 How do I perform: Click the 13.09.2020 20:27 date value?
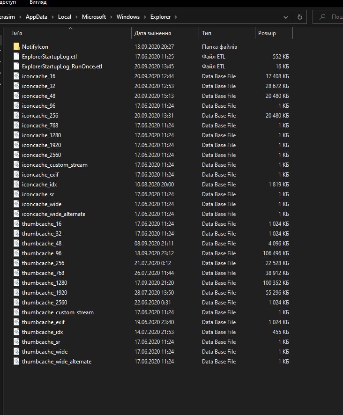pos(154,47)
